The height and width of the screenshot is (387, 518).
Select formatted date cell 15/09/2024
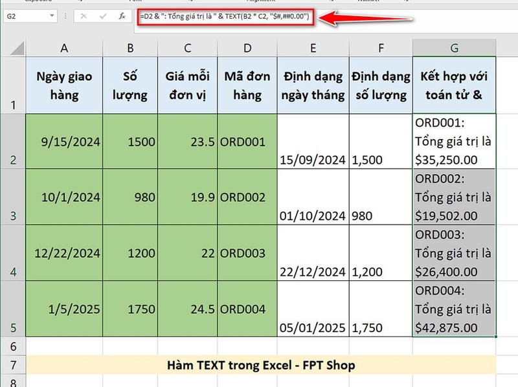[x=313, y=141]
